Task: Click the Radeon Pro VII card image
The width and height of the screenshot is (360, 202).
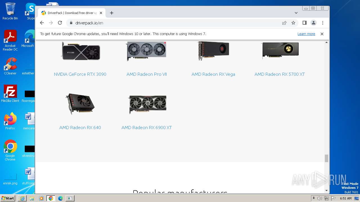Action: tap(146, 51)
